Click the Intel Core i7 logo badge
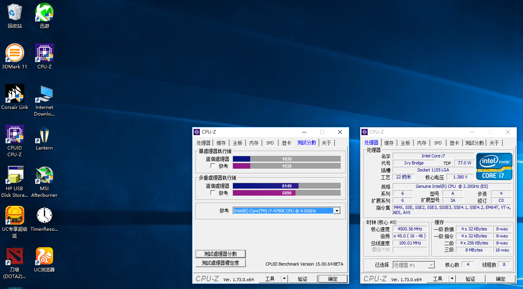 coord(494,166)
